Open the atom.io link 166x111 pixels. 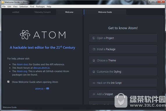pos(39,89)
